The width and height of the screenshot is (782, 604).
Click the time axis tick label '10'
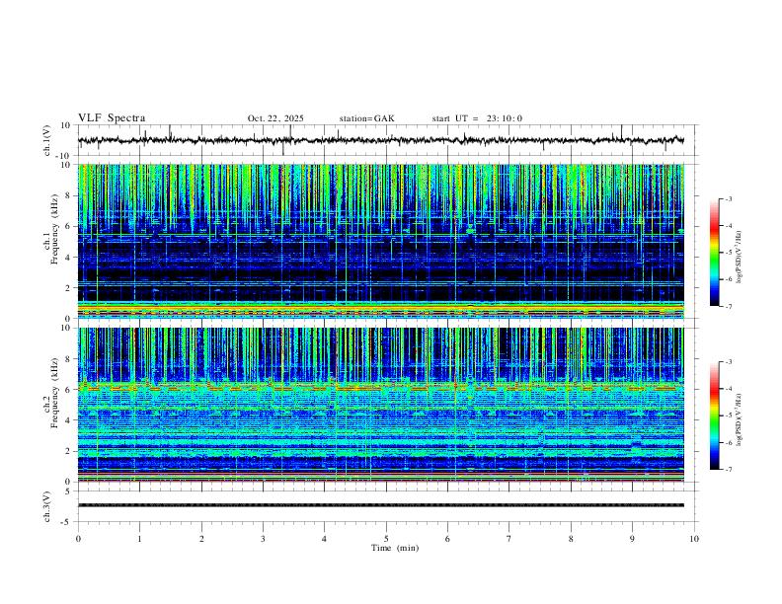pyautogui.click(x=694, y=539)
